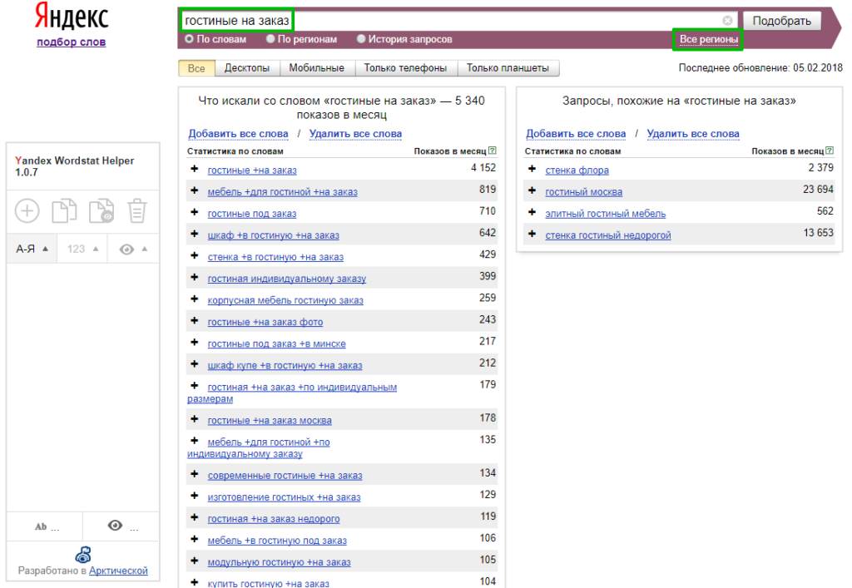Add гостиные +на заказ фото with plus icon
Viewport: 852px width, 588px height.
[x=195, y=321]
